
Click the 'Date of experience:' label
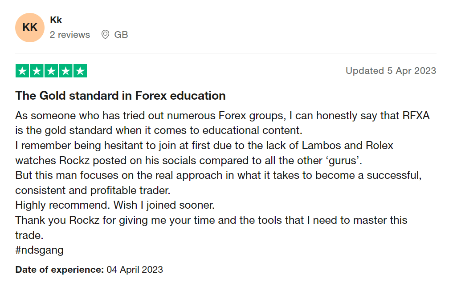59,270
